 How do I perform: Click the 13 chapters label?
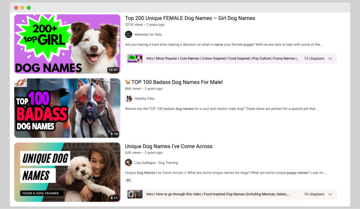(x=314, y=59)
